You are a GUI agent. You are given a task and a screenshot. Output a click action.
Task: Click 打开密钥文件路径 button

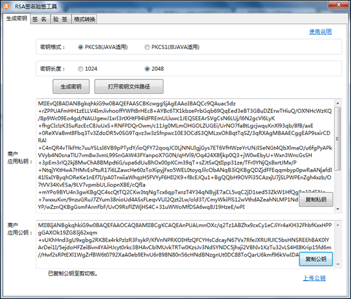point(129,86)
